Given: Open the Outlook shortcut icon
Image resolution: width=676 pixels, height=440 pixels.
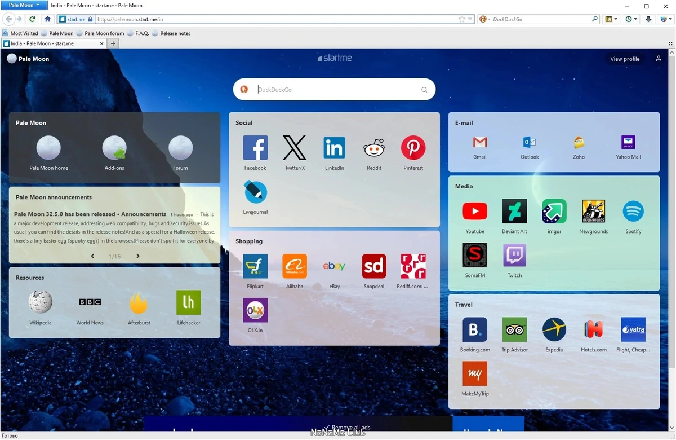Looking at the screenshot, I should coord(530,142).
